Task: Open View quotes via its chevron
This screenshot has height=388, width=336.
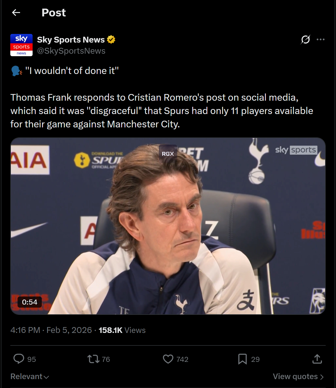Action: pos(322,377)
